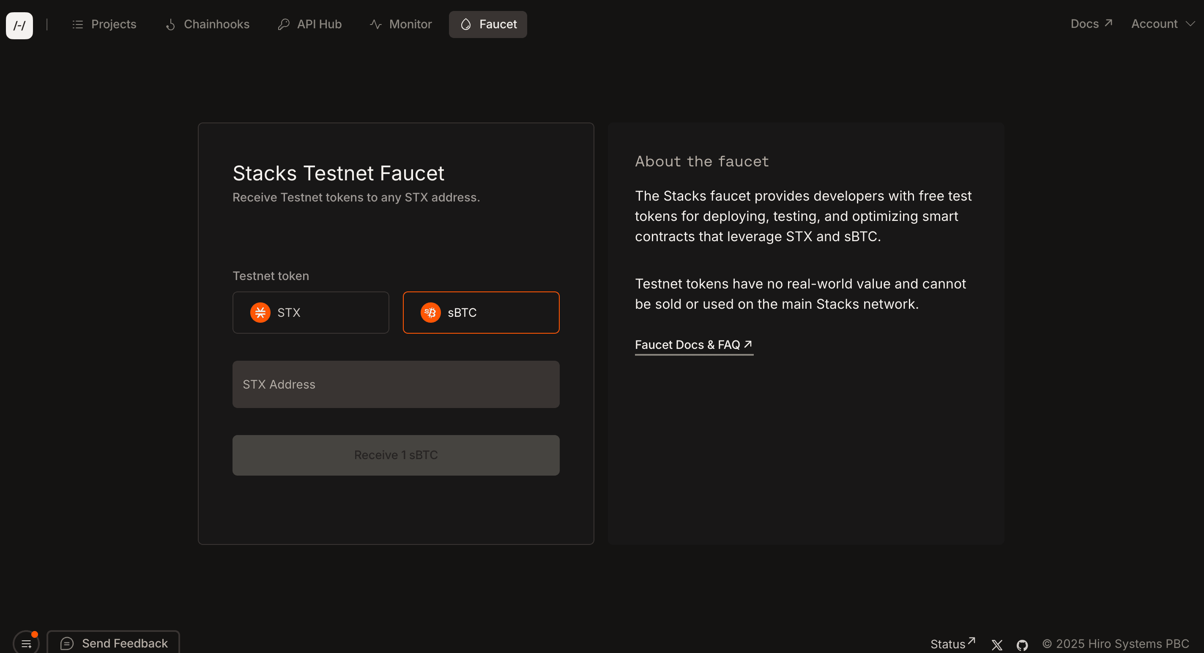Switch to the Monitor tab
1204x653 pixels.
(x=400, y=24)
